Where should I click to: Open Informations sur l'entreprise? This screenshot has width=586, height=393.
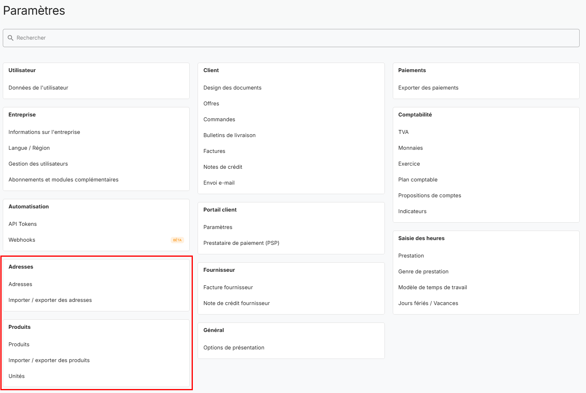pyautogui.click(x=44, y=132)
